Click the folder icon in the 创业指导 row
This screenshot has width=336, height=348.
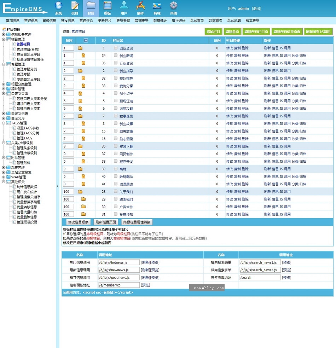[x=80, y=71]
